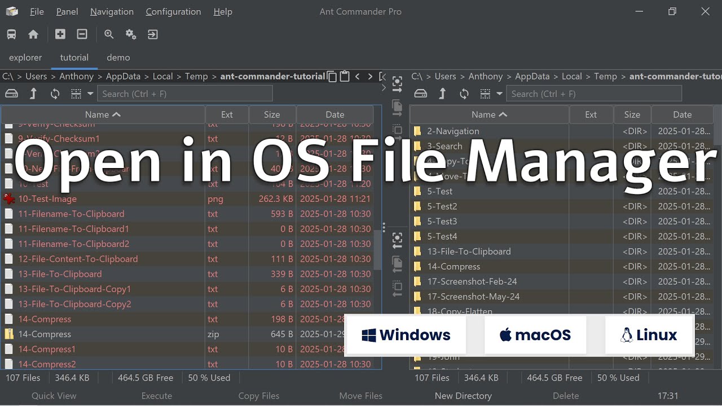Click Copy Files in the bottom bar
Screen dimensions: 722x406
259,396
